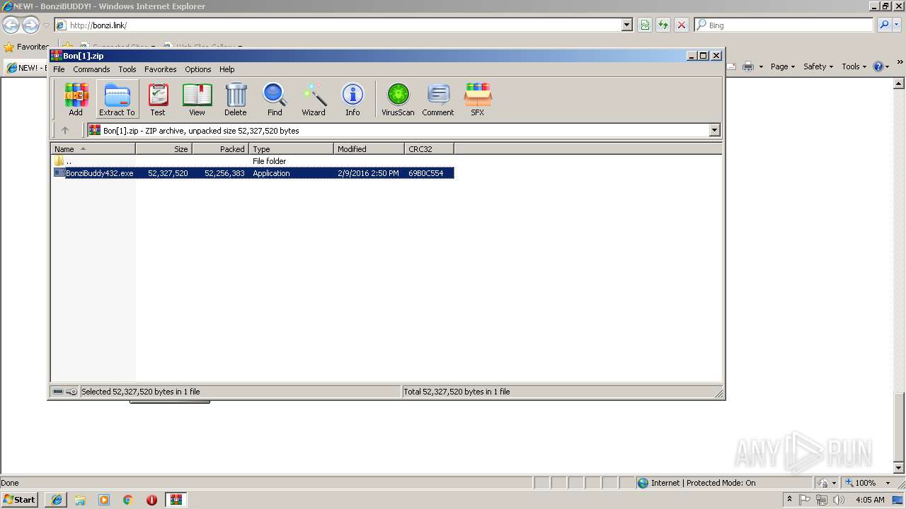Click the drive icon in WinRAR status bar
The image size is (906, 509).
pyautogui.click(x=58, y=392)
